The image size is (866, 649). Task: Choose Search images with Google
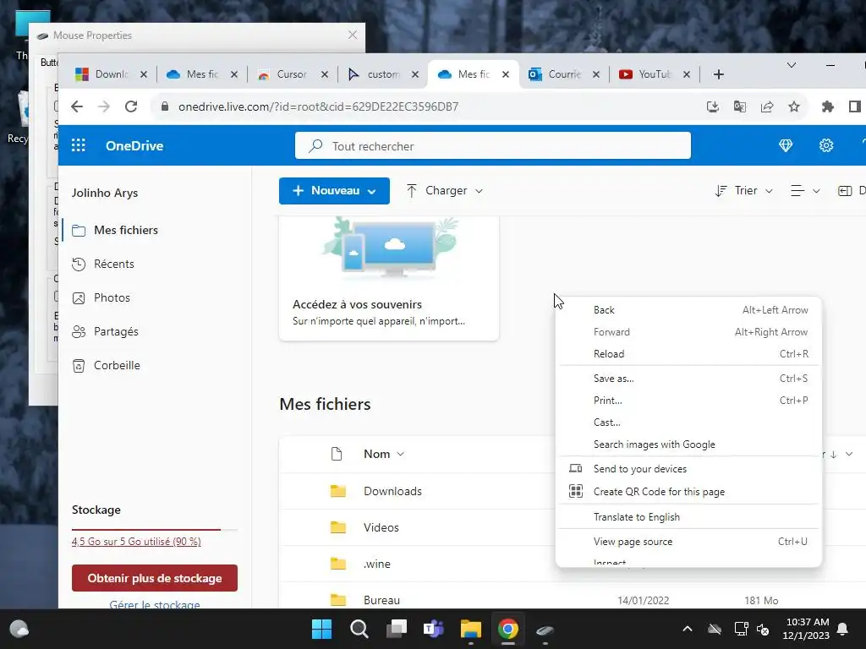[688, 444]
